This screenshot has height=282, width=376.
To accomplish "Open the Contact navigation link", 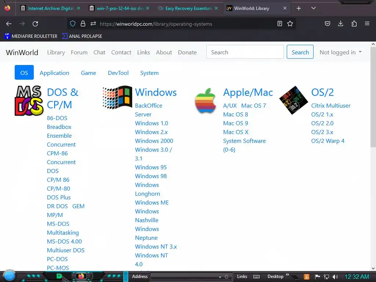I will [121, 52].
